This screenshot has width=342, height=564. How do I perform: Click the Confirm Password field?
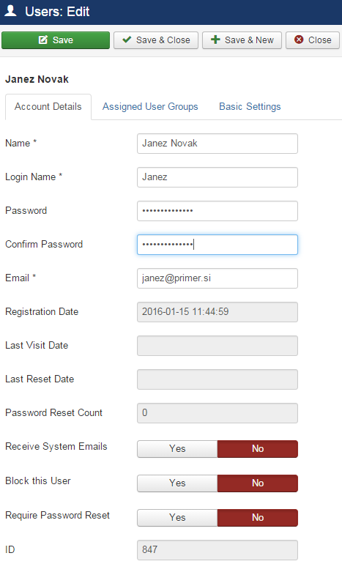(218, 245)
